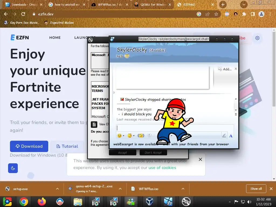Image resolution: width=276 pixels, height=207 pixels.
Task: Click the message input field in messenger
Action: pyautogui.click(x=175, y=128)
